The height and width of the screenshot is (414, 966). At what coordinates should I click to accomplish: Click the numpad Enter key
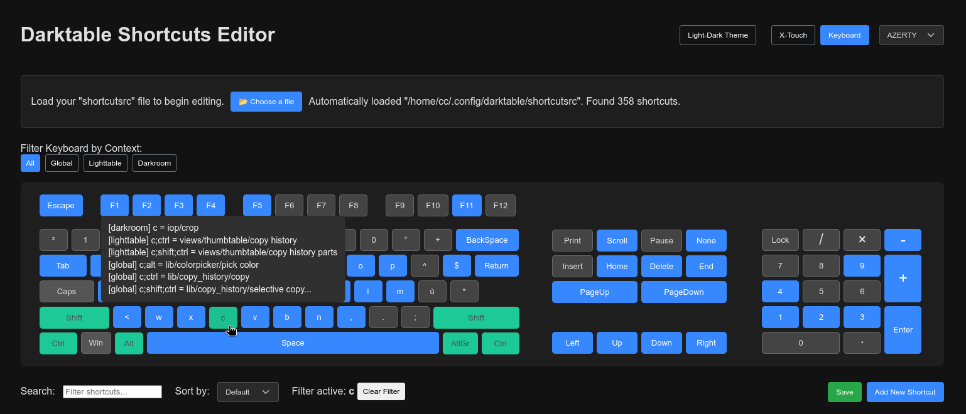coord(903,329)
